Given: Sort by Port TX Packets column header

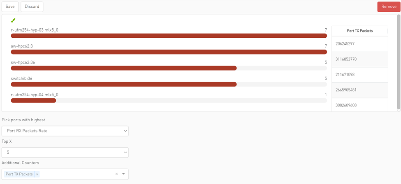Looking at the screenshot, I should coord(359,31).
